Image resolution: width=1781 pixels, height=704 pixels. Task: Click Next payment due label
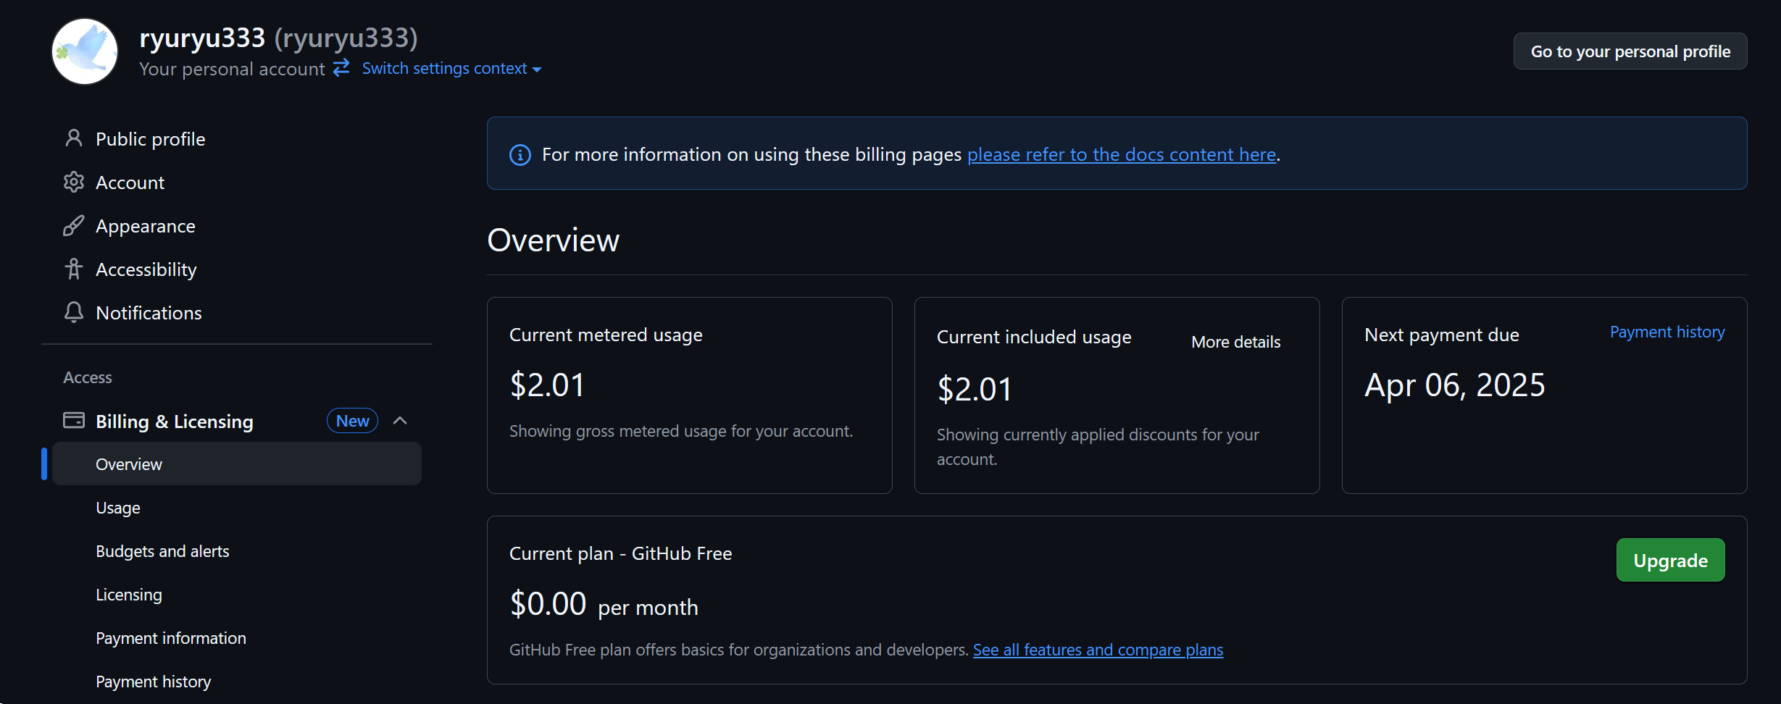(x=1442, y=335)
